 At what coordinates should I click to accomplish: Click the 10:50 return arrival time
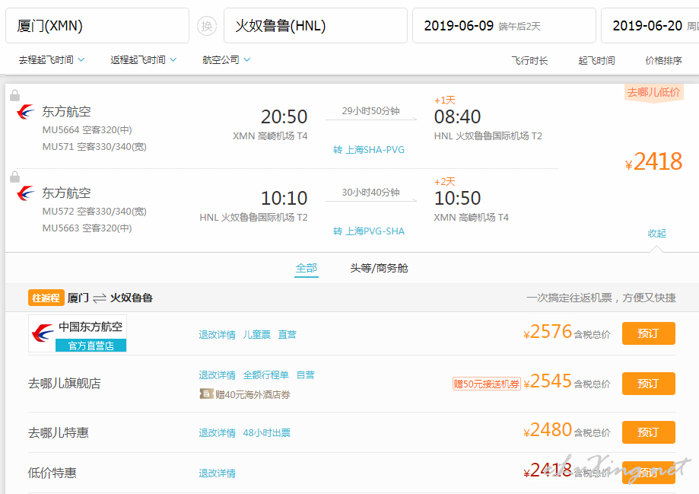point(457,198)
